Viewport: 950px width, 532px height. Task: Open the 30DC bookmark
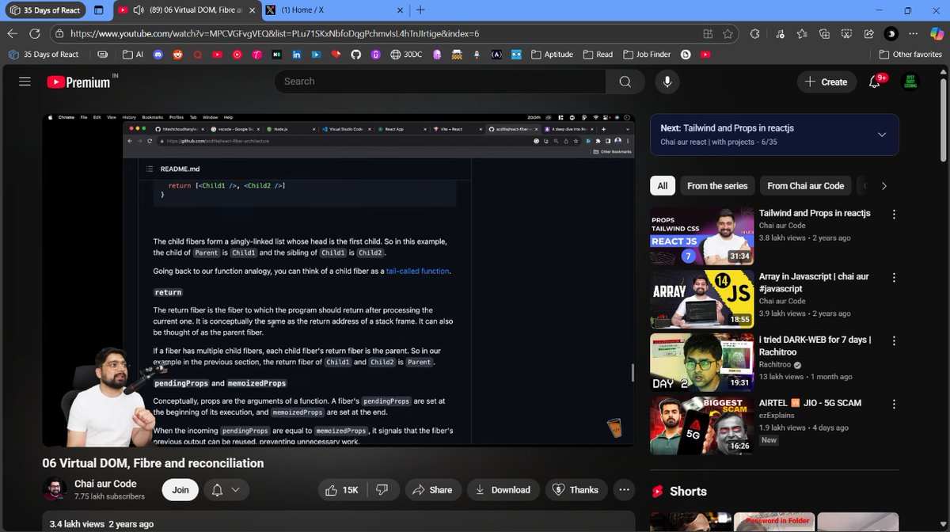[406, 55]
